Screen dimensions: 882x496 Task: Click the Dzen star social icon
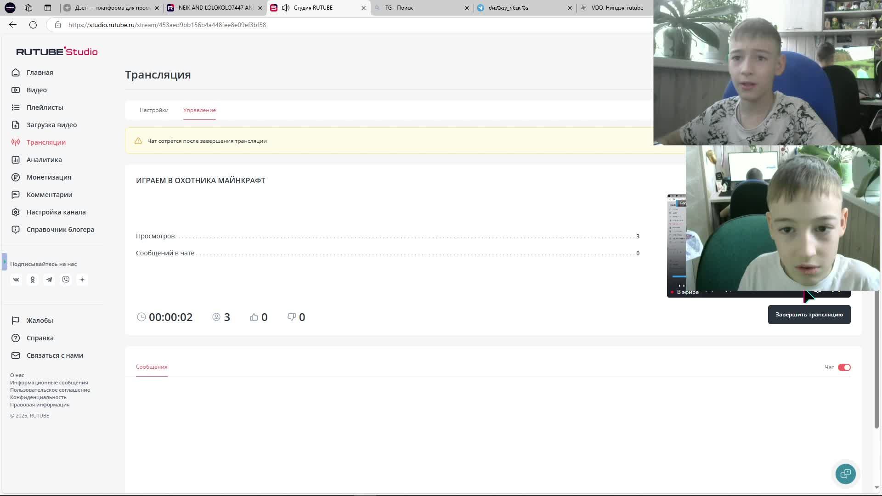tap(82, 280)
